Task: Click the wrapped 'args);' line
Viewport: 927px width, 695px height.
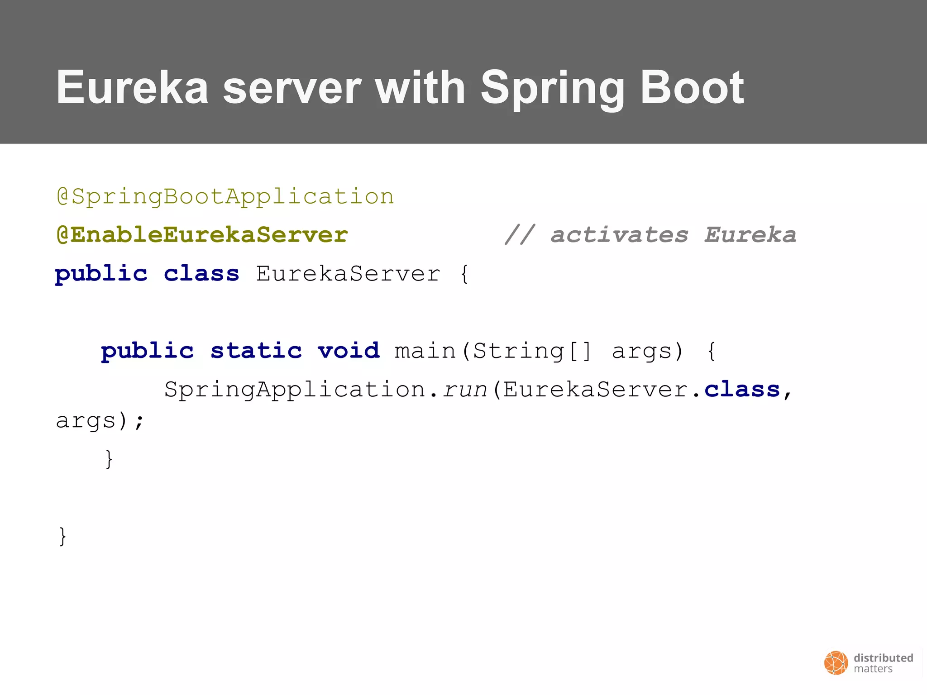Action: tap(100, 421)
